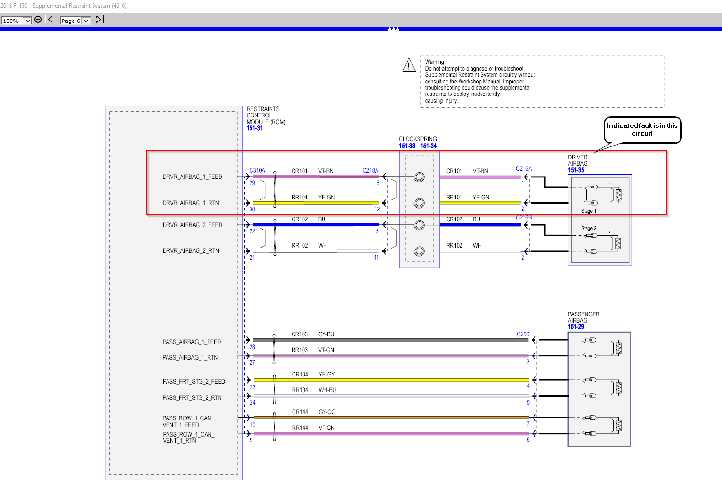Open driver airbag link 151-35
The width and height of the screenshot is (722, 480).
[576, 170]
